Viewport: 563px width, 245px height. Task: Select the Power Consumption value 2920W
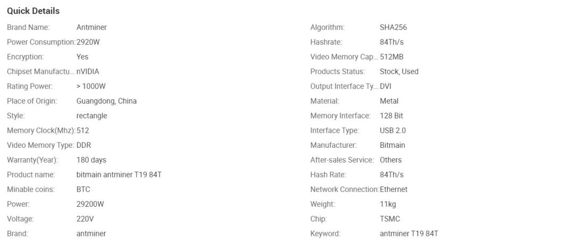[x=88, y=42]
